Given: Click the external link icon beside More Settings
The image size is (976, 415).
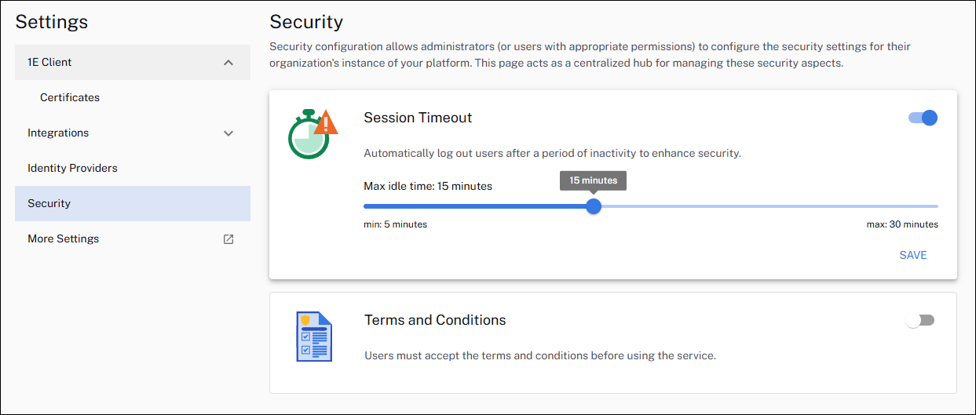Looking at the screenshot, I should [x=228, y=239].
